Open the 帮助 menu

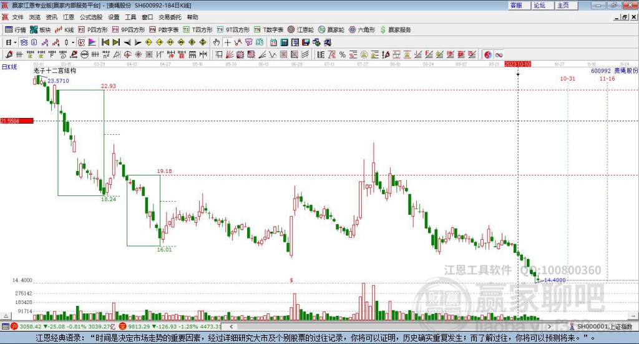pos(192,17)
